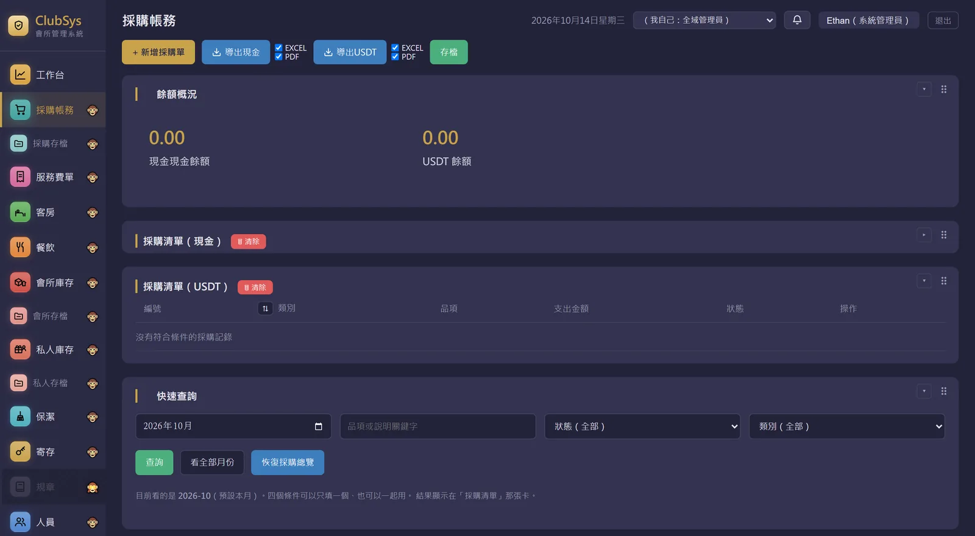Toggle EXCEL checkbox for 導出USDT
This screenshot has width=975, height=536.
pos(395,48)
